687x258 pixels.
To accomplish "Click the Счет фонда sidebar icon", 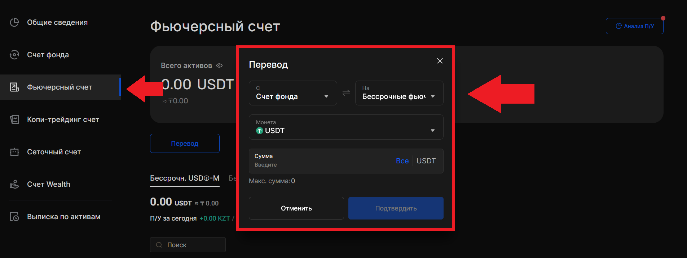I will click(14, 55).
